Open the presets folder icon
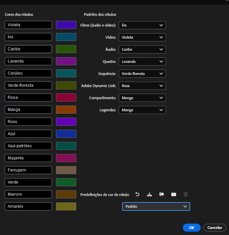The width and height of the screenshot is (229, 235). (173, 194)
